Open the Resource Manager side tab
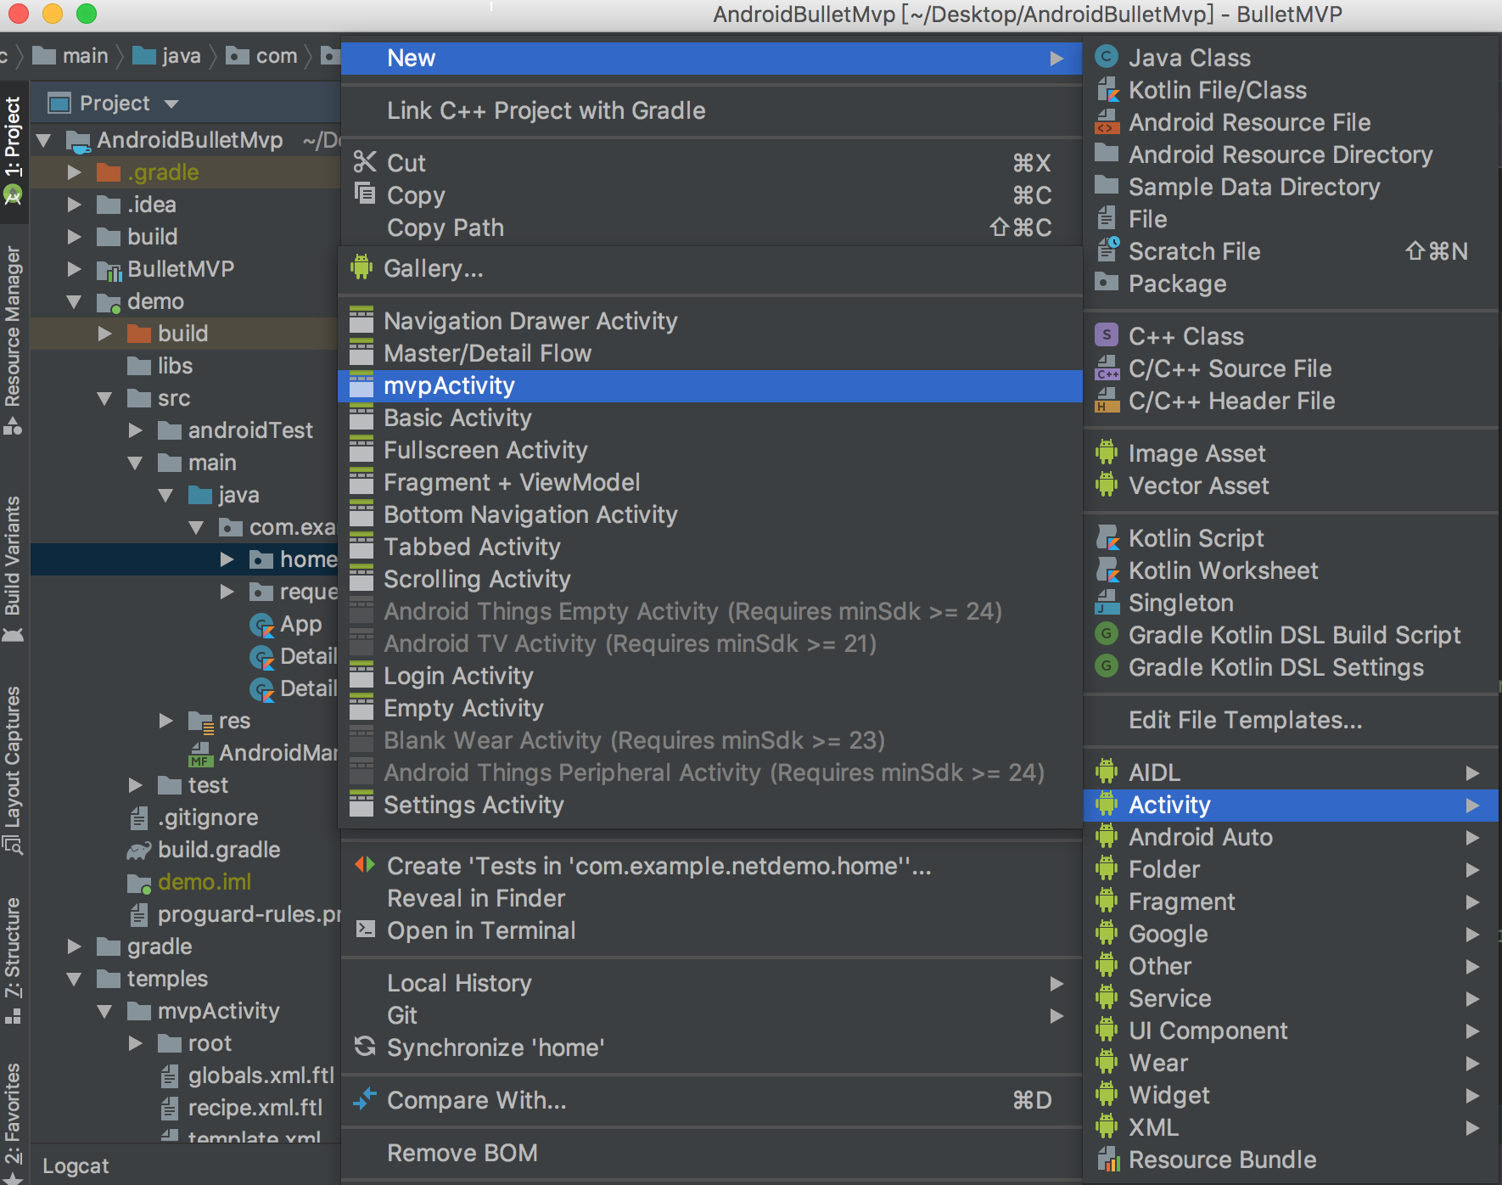Viewport: 1502px width, 1185px height. [13, 340]
